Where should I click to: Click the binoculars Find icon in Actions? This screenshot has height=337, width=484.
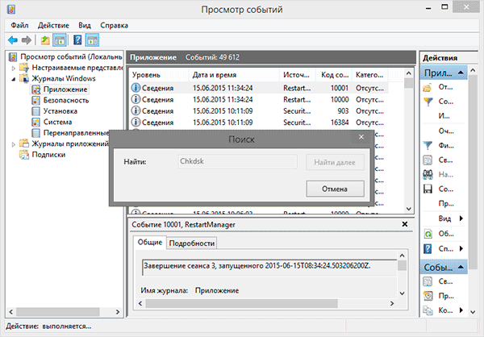tap(428, 174)
